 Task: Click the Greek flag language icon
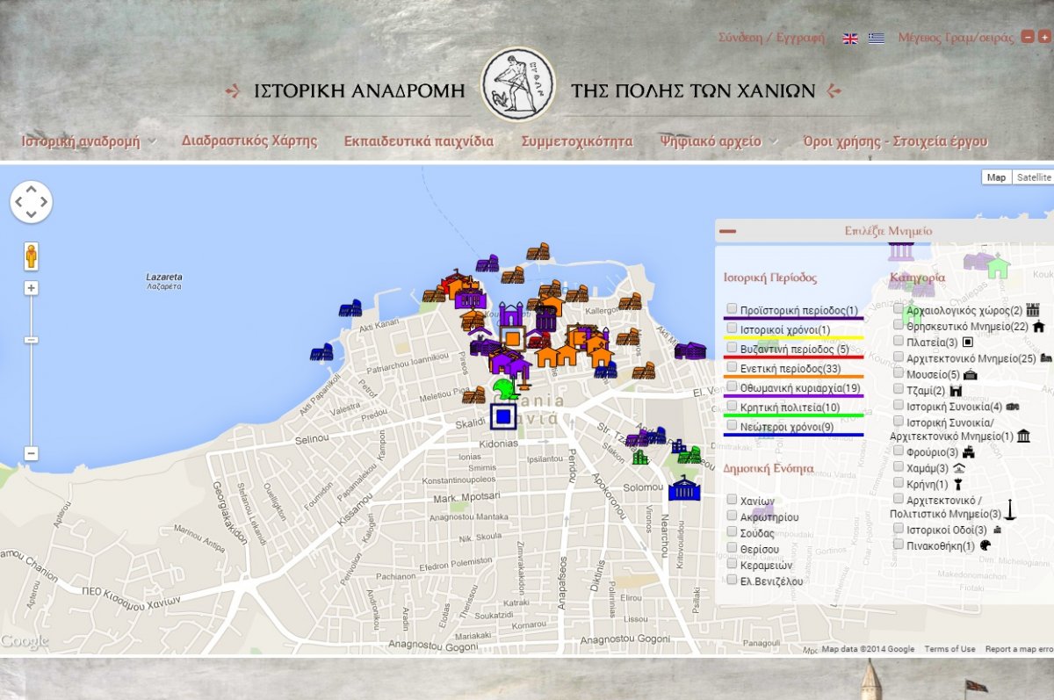(876, 39)
